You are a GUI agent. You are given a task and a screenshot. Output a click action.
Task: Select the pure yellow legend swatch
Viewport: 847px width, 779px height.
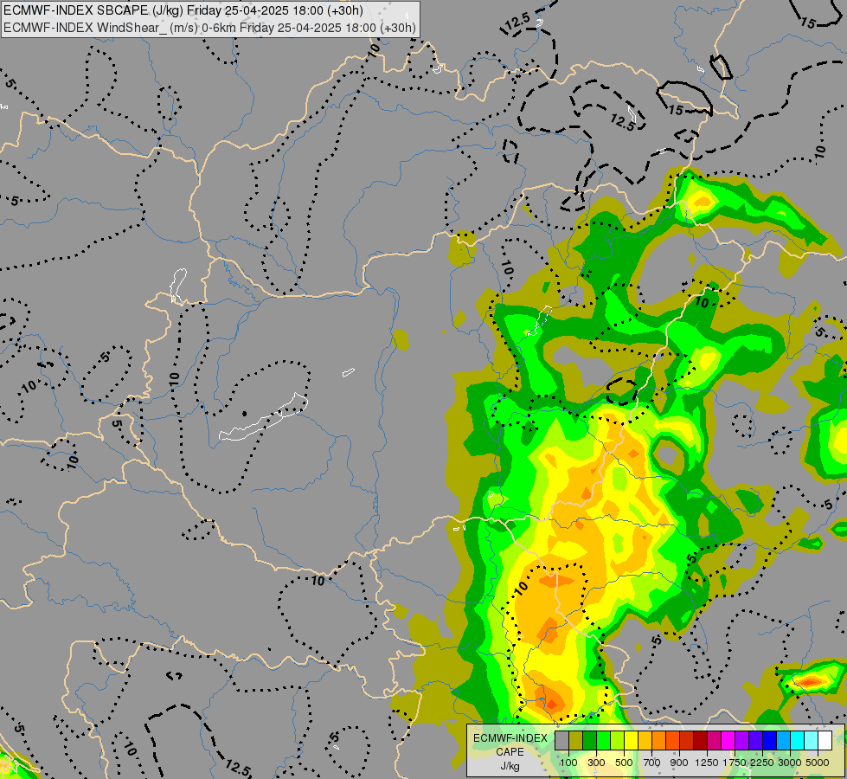[x=631, y=741]
